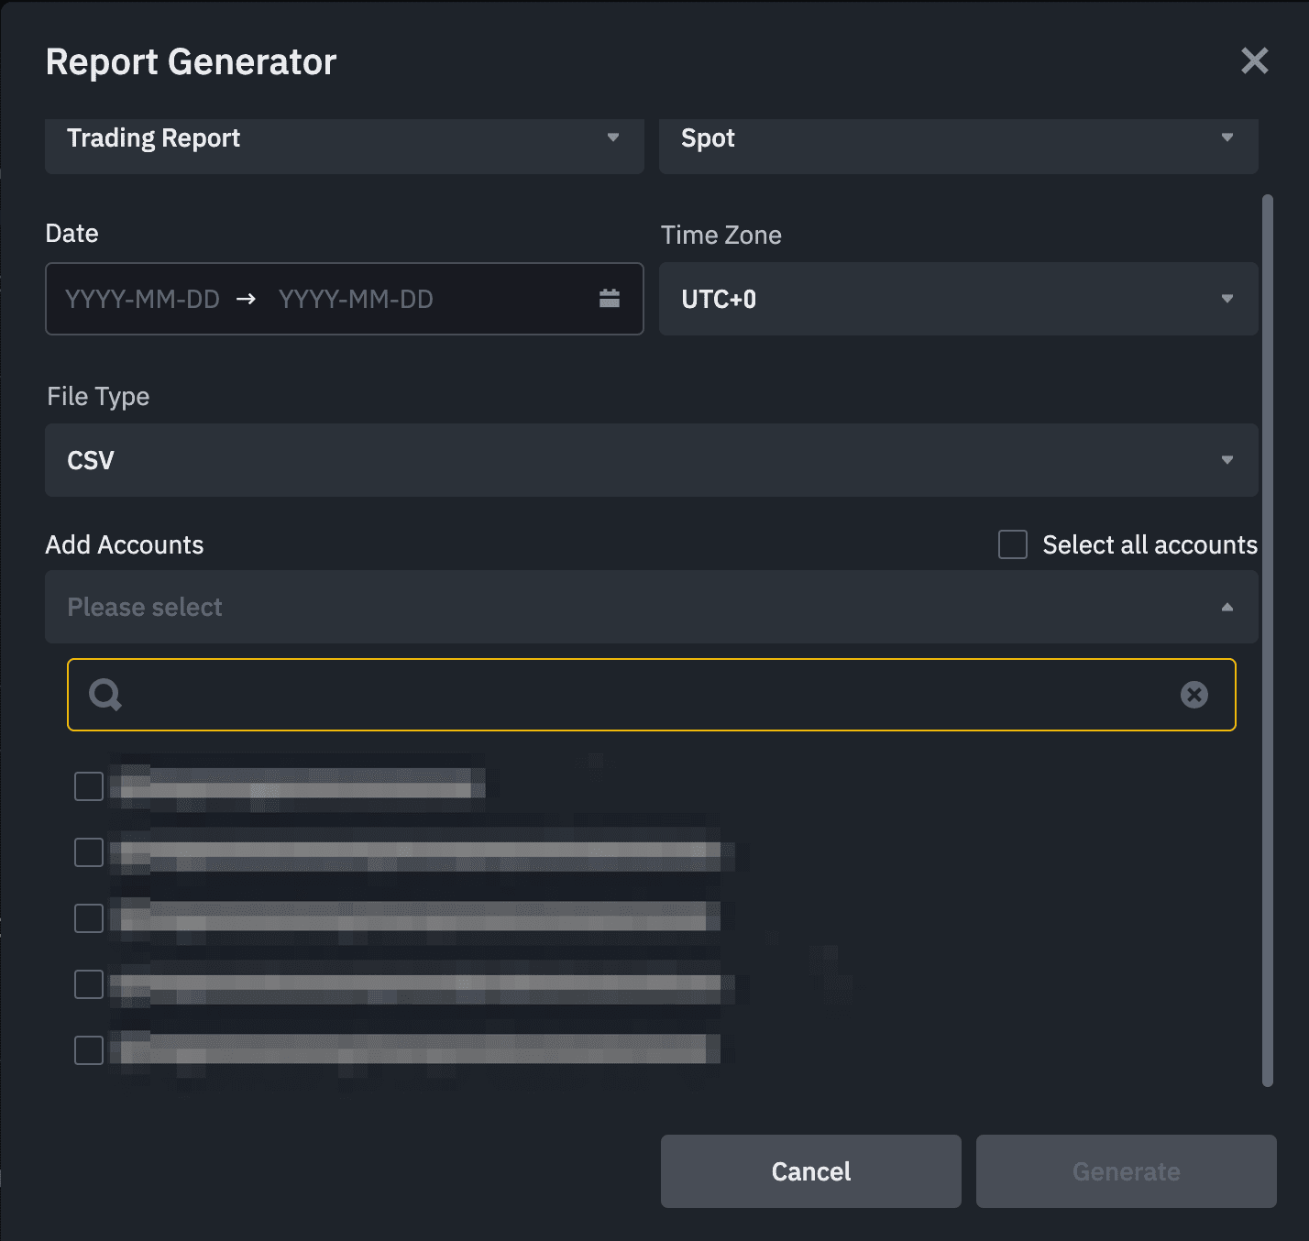
Task: Clear the account search with X icon
Action: click(x=1193, y=695)
